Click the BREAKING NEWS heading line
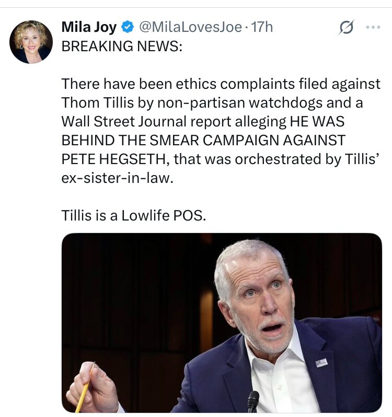 (122, 45)
